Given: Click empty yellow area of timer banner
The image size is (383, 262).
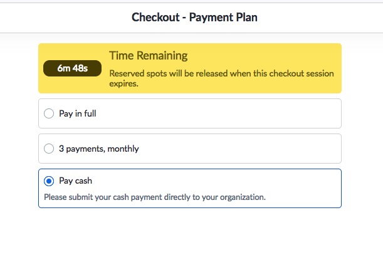Looking at the screenshot, I should tap(269, 55).
